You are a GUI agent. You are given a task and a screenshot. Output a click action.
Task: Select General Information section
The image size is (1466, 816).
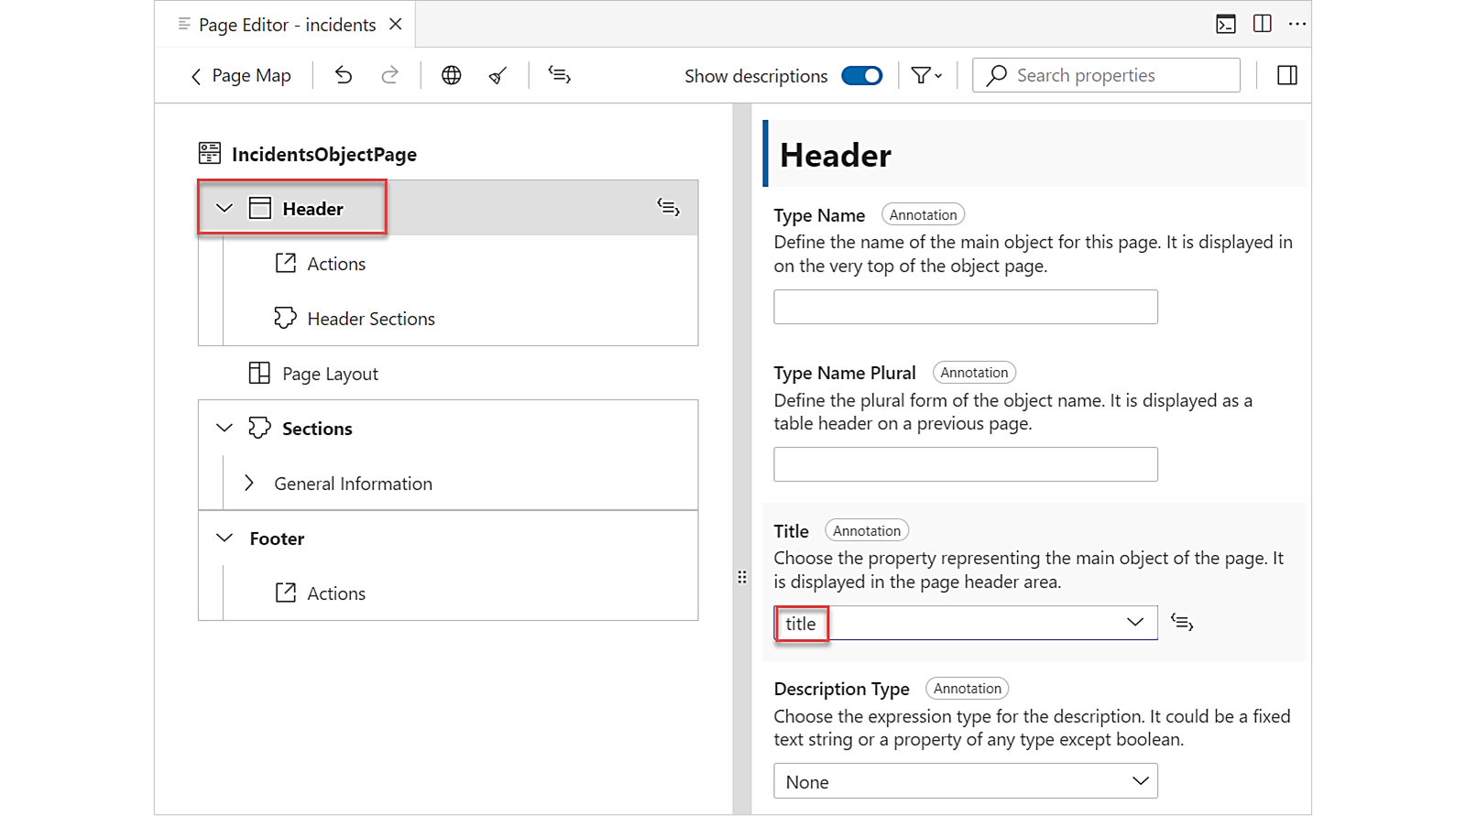(x=353, y=484)
